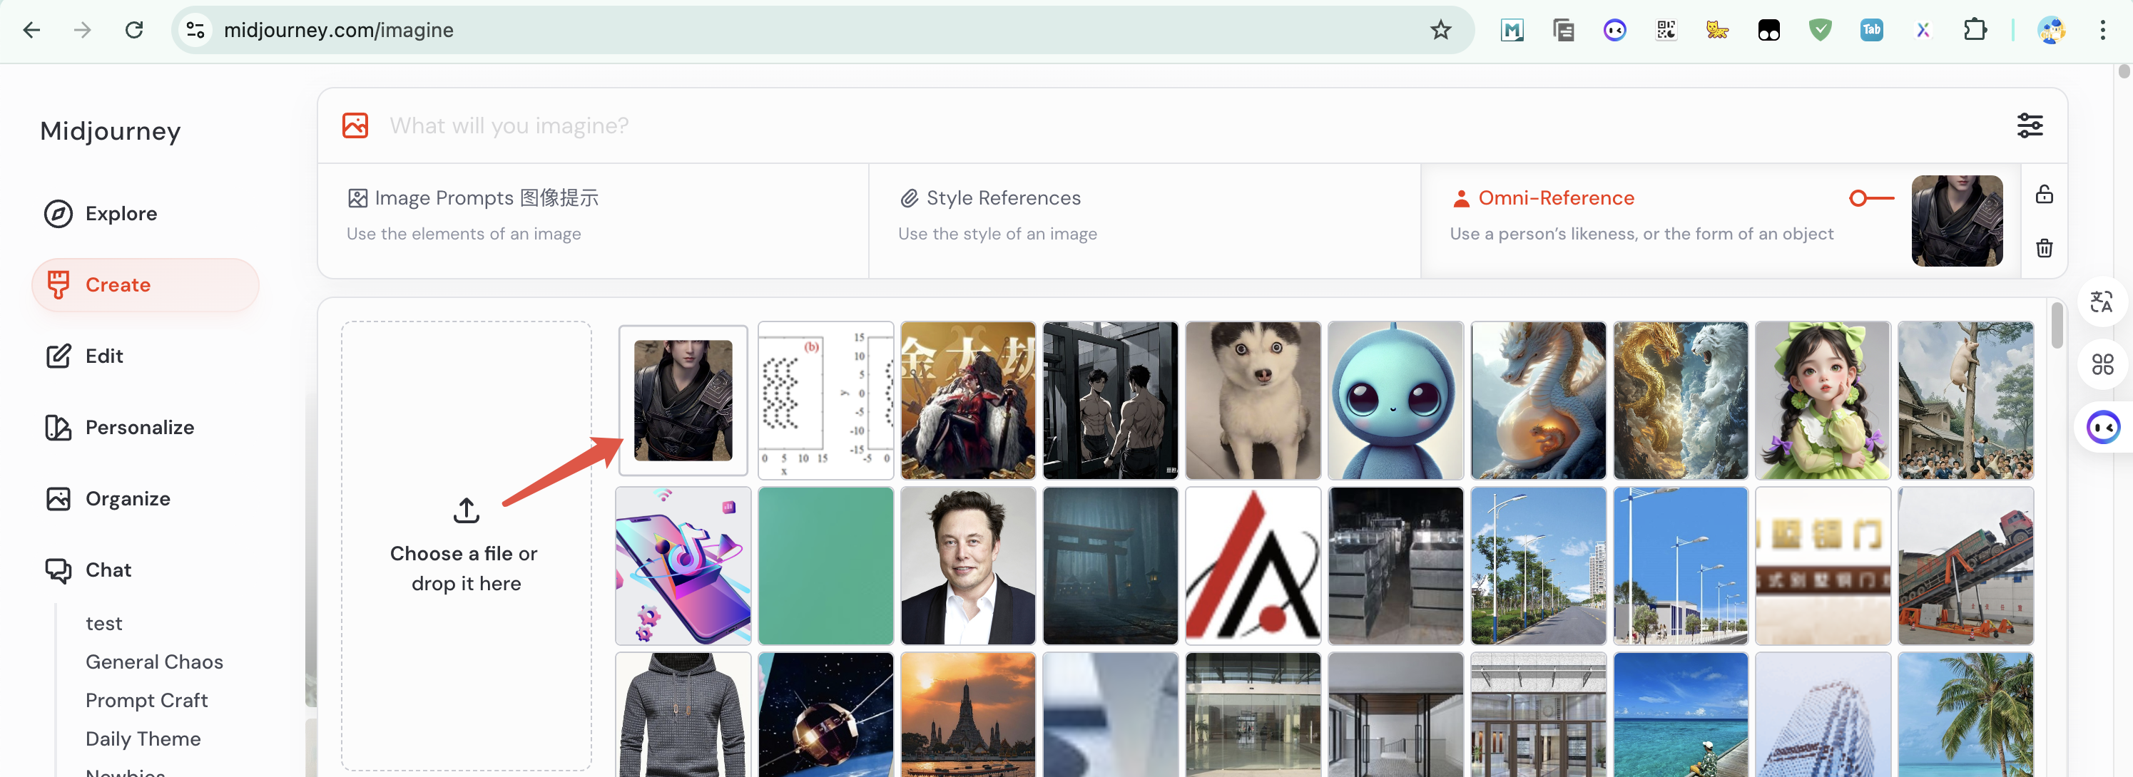Delete the Omni-Reference image with the trash icon
2133x777 pixels.
point(2044,248)
